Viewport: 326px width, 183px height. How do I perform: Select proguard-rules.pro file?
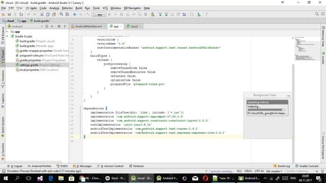point(42,55)
